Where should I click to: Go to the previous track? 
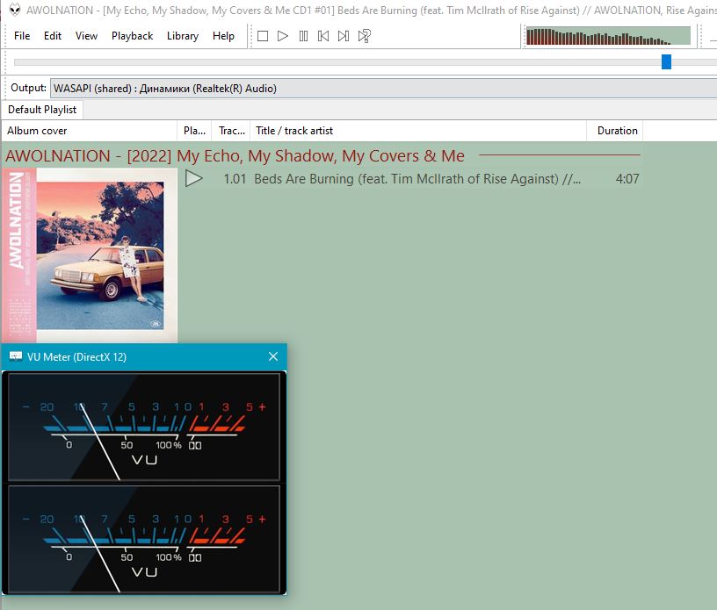point(323,36)
